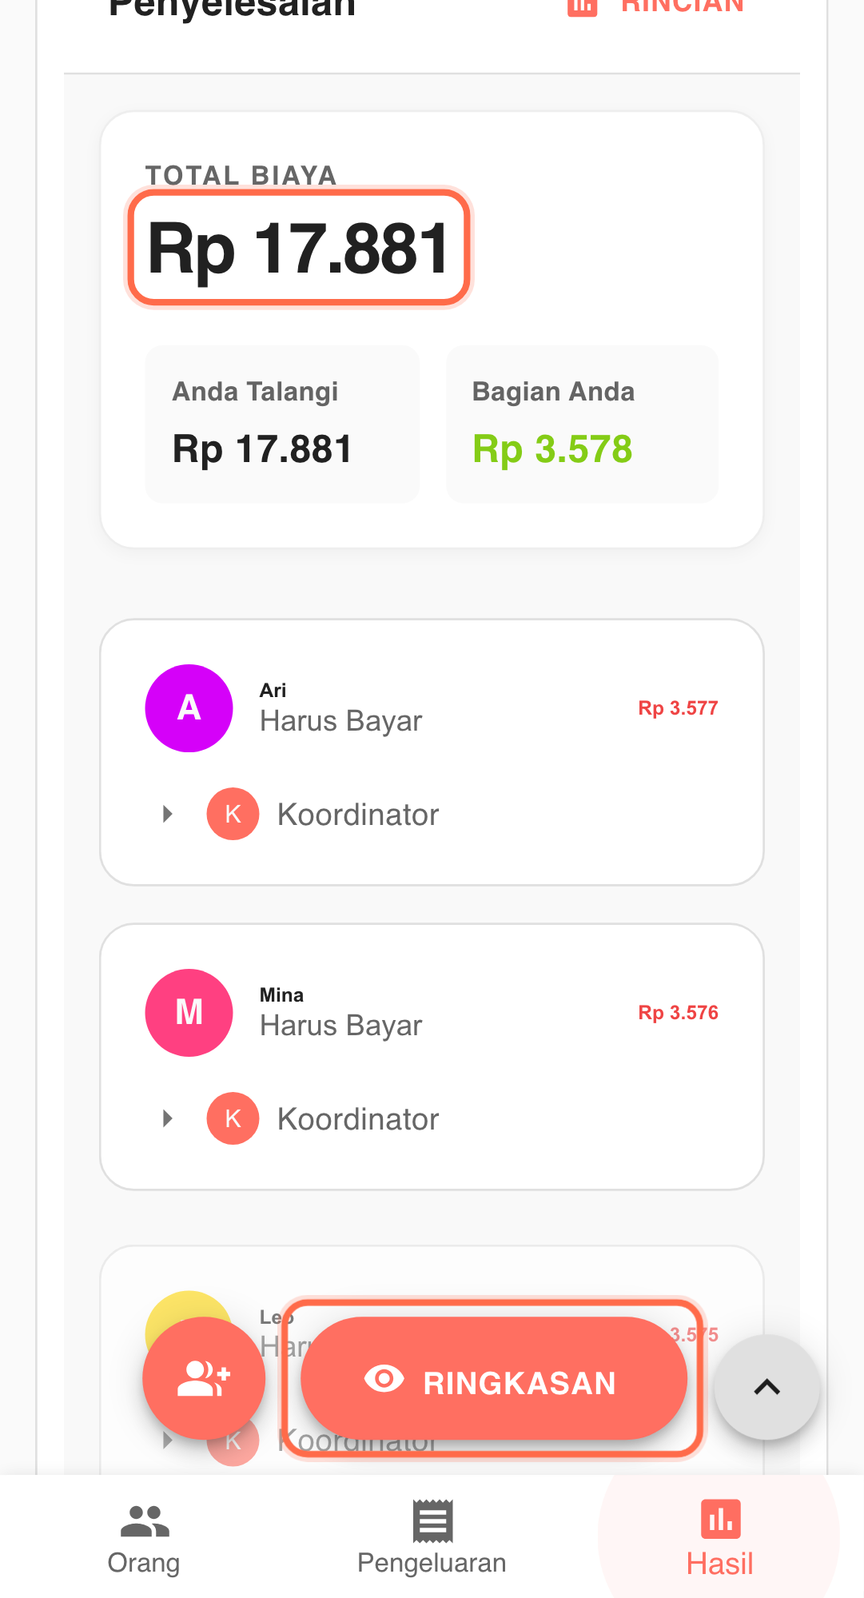Select the Bagian Anda card

(x=582, y=424)
